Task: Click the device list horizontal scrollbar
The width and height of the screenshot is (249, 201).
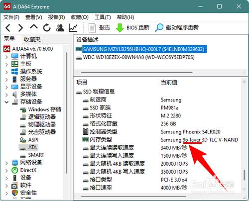Action: point(136,73)
